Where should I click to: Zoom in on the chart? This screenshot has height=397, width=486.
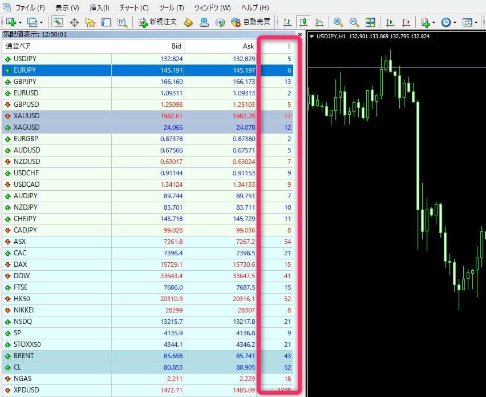(338, 22)
